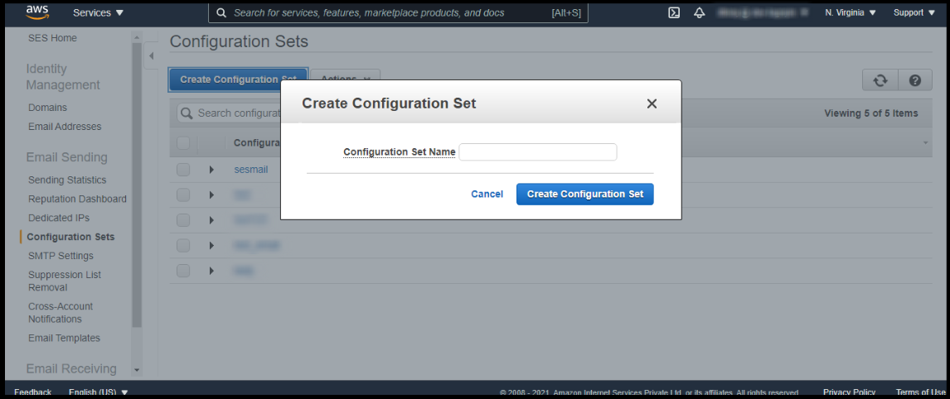Image resolution: width=950 pixels, height=399 pixels.
Task: Click the search configuration sets field
Action: pos(230,113)
